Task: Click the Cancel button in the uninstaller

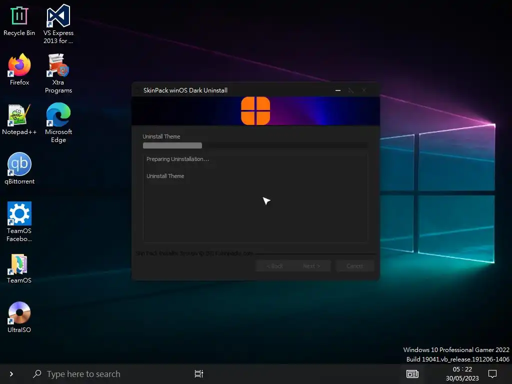Action: click(x=354, y=266)
